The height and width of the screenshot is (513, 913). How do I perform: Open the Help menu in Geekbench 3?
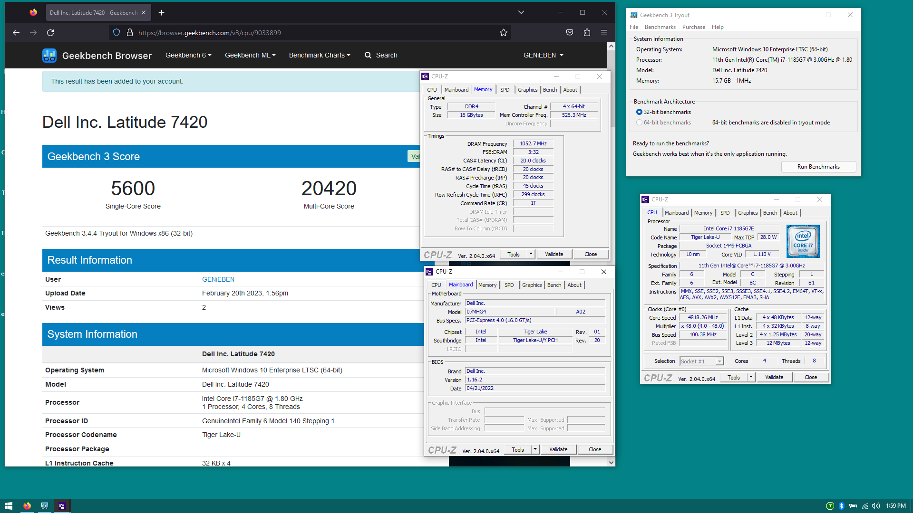click(718, 27)
